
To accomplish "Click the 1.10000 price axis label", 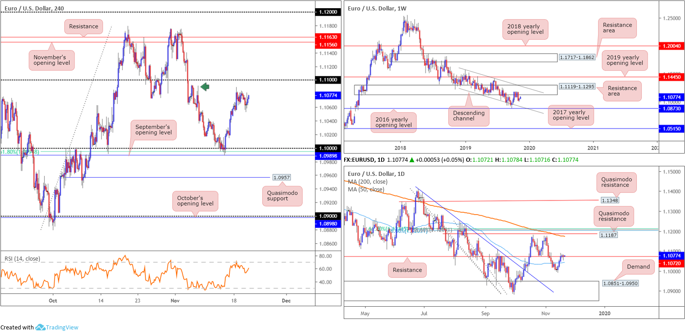I will (328, 148).
